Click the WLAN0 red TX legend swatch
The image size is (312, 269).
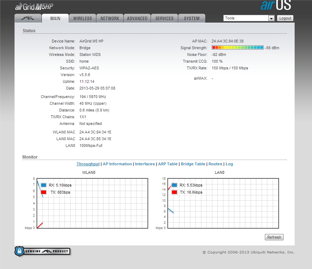tap(44, 192)
